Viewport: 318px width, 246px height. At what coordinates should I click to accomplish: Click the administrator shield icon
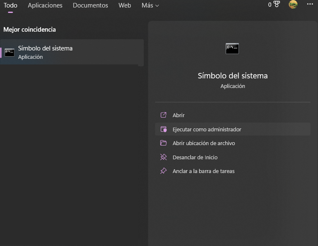pos(163,129)
